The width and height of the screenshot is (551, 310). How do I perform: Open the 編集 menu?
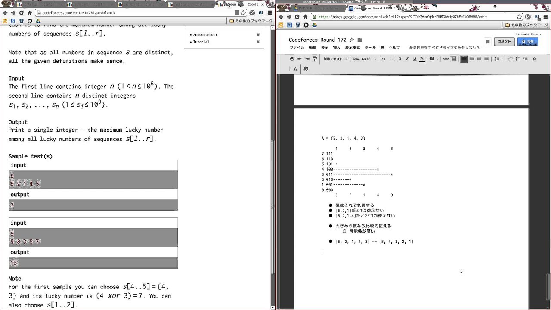(x=313, y=48)
